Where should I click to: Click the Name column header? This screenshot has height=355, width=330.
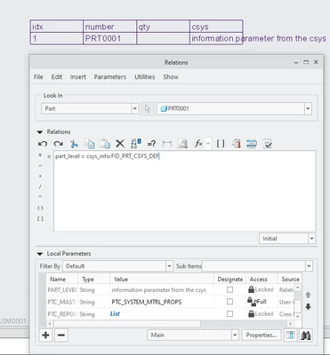pos(61,280)
